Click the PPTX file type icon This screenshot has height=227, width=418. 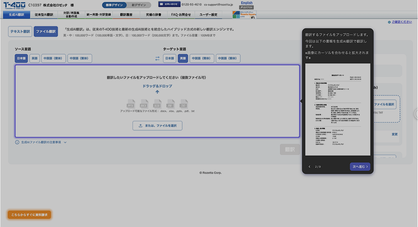click(131, 103)
